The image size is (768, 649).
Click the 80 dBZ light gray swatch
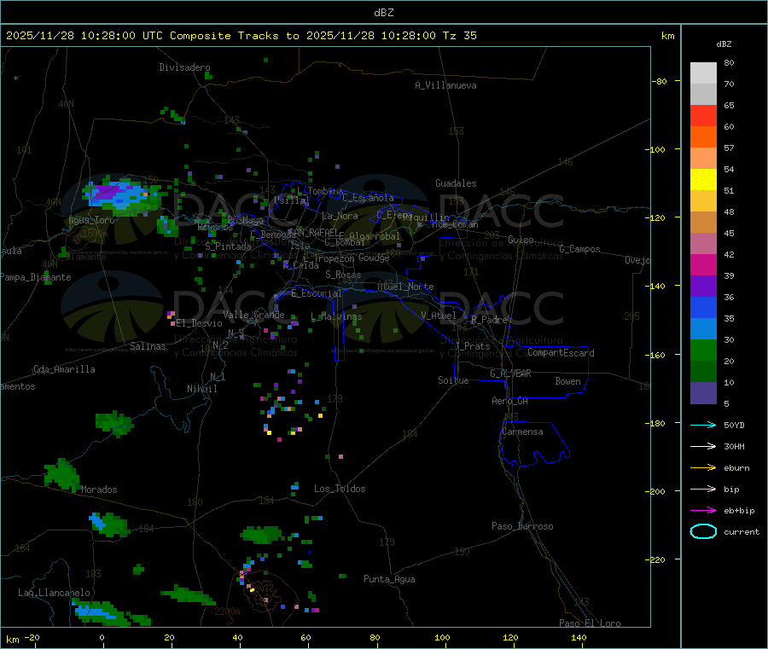[703, 73]
